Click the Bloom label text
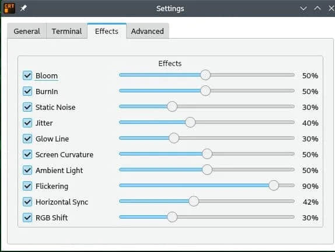The width and height of the screenshot is (335, 252). tap(47, 76)
